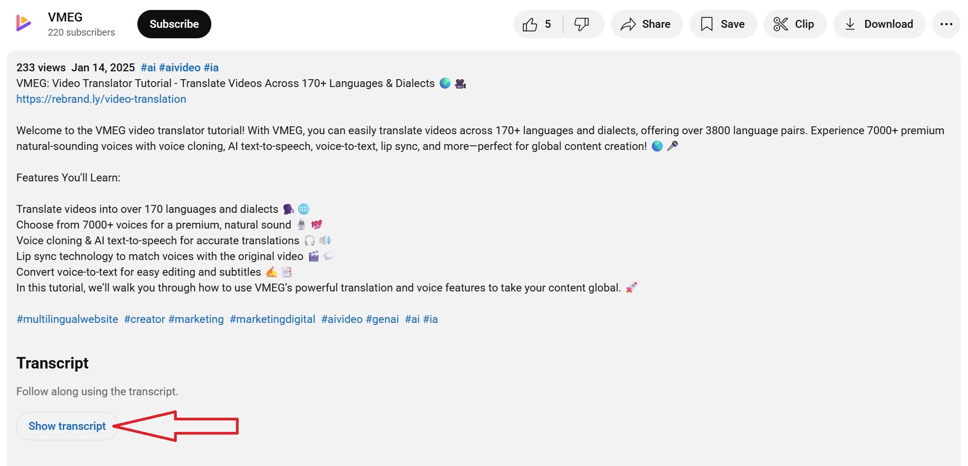
Task: Subscribe to the VMEG channel
Action: click(174, 24)
